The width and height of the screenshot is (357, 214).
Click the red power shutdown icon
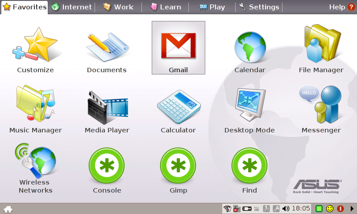pos(340,209)
